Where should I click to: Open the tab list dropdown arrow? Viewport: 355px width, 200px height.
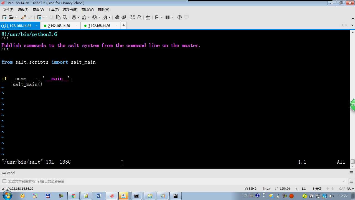pyautogui.click(x=353, y=25)
